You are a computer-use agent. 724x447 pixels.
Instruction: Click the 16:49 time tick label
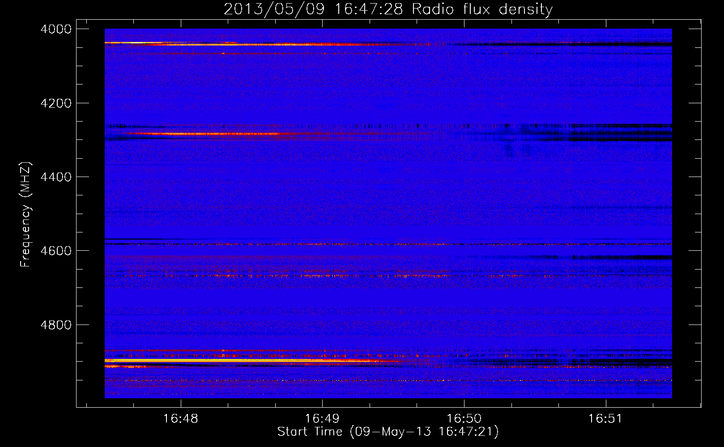tap(322, 418)
